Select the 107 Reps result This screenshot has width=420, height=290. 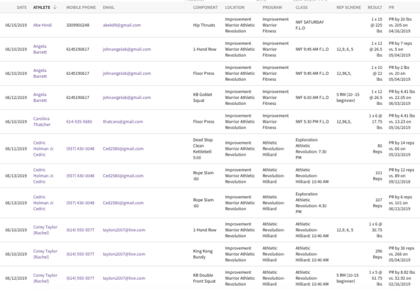click(377, 203)
